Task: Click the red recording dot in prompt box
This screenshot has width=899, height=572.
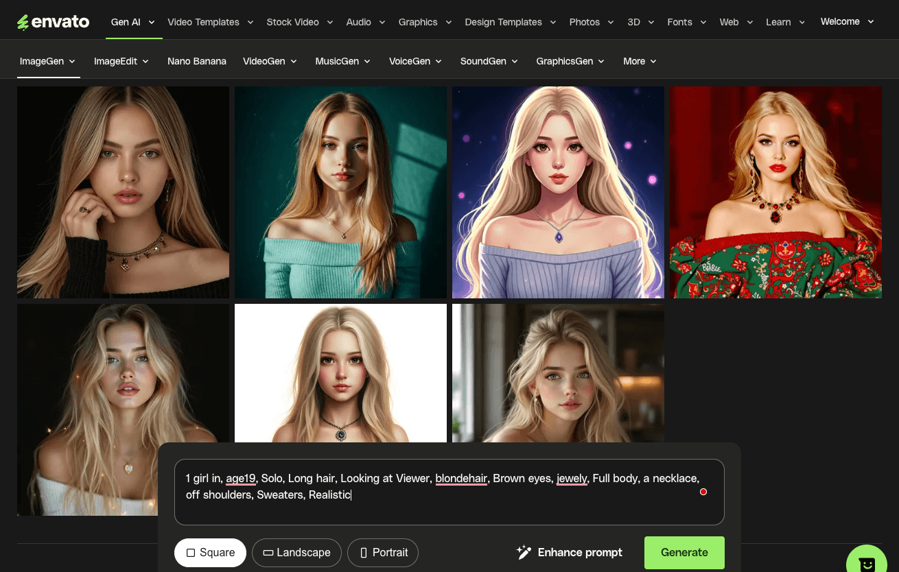Action: click(x=703, y=492)
